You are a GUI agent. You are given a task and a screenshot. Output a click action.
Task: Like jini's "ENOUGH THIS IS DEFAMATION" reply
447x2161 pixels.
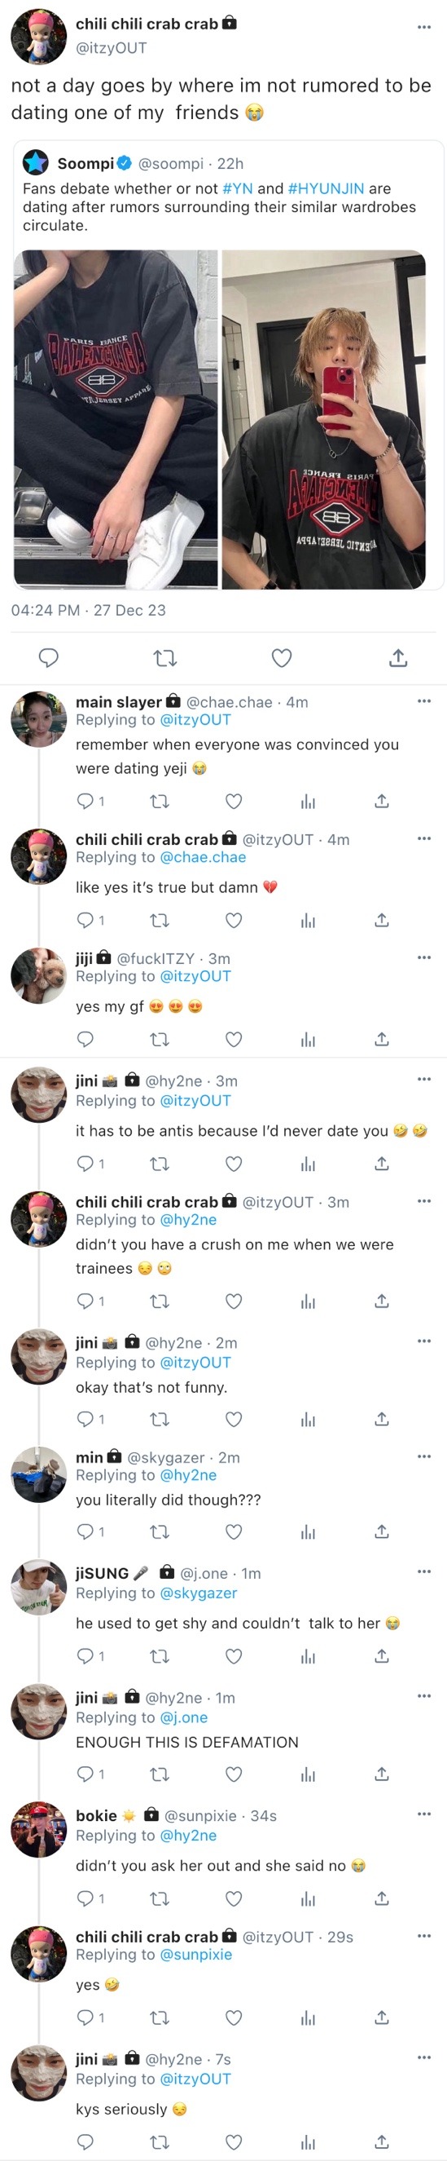[234, 1774]
